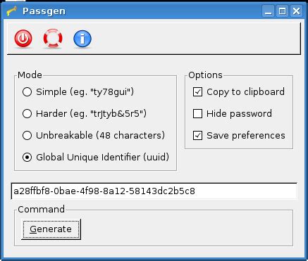
Task: Click the red power Quit icon
Action: [x=23, y=38]
